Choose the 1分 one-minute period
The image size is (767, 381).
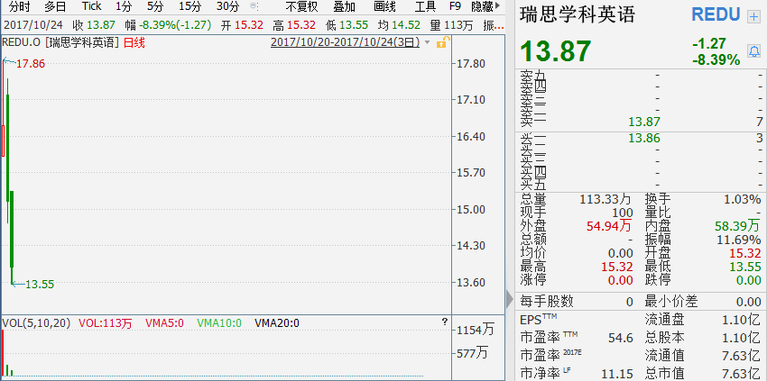pyautogui.click(x=124, y=6)
